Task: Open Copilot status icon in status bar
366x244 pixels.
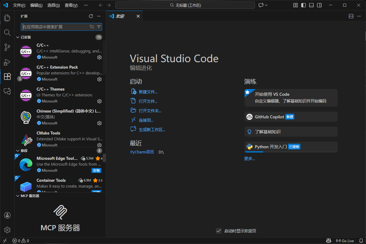Action: pos(328,241)
